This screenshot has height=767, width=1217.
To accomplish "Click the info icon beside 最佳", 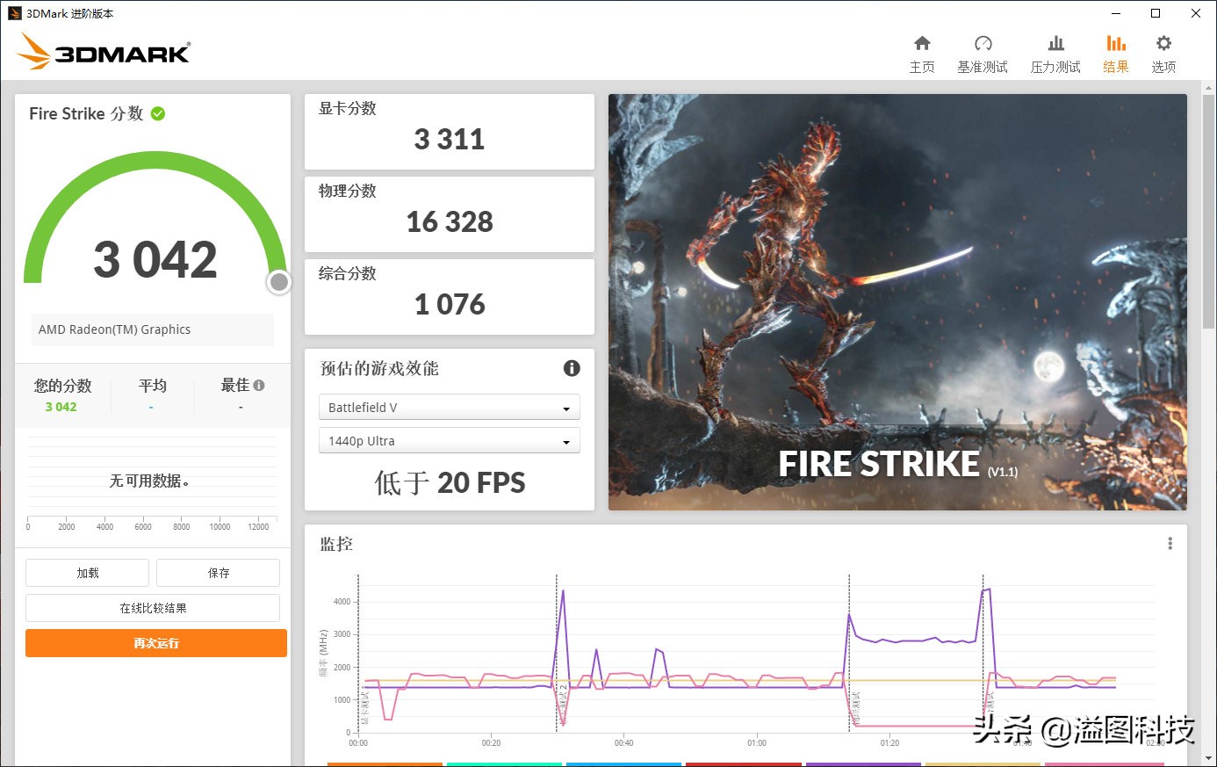I will point(259,385).
